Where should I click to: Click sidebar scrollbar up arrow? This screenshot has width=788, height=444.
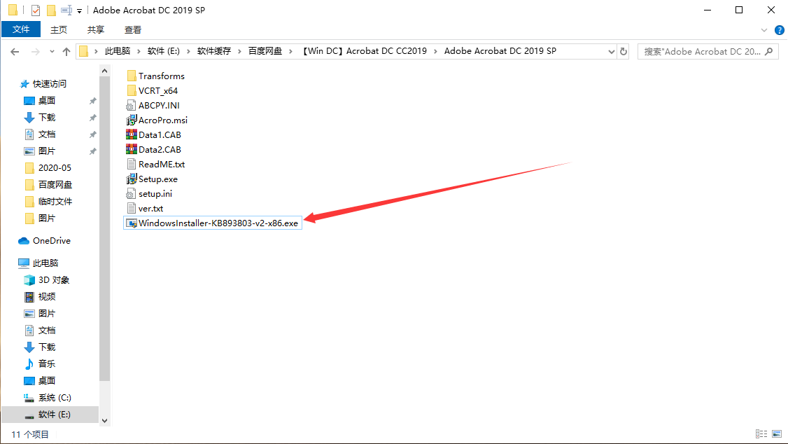coord(104,71)
